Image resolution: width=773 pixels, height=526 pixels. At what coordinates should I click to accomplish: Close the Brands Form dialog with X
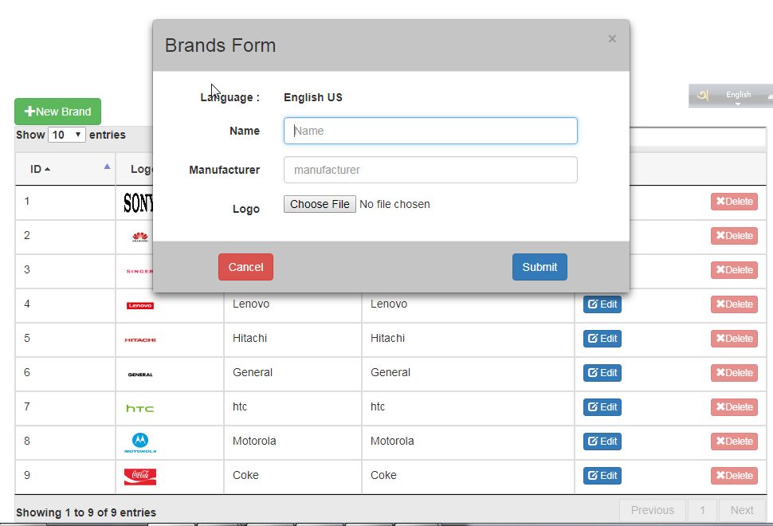612,38
